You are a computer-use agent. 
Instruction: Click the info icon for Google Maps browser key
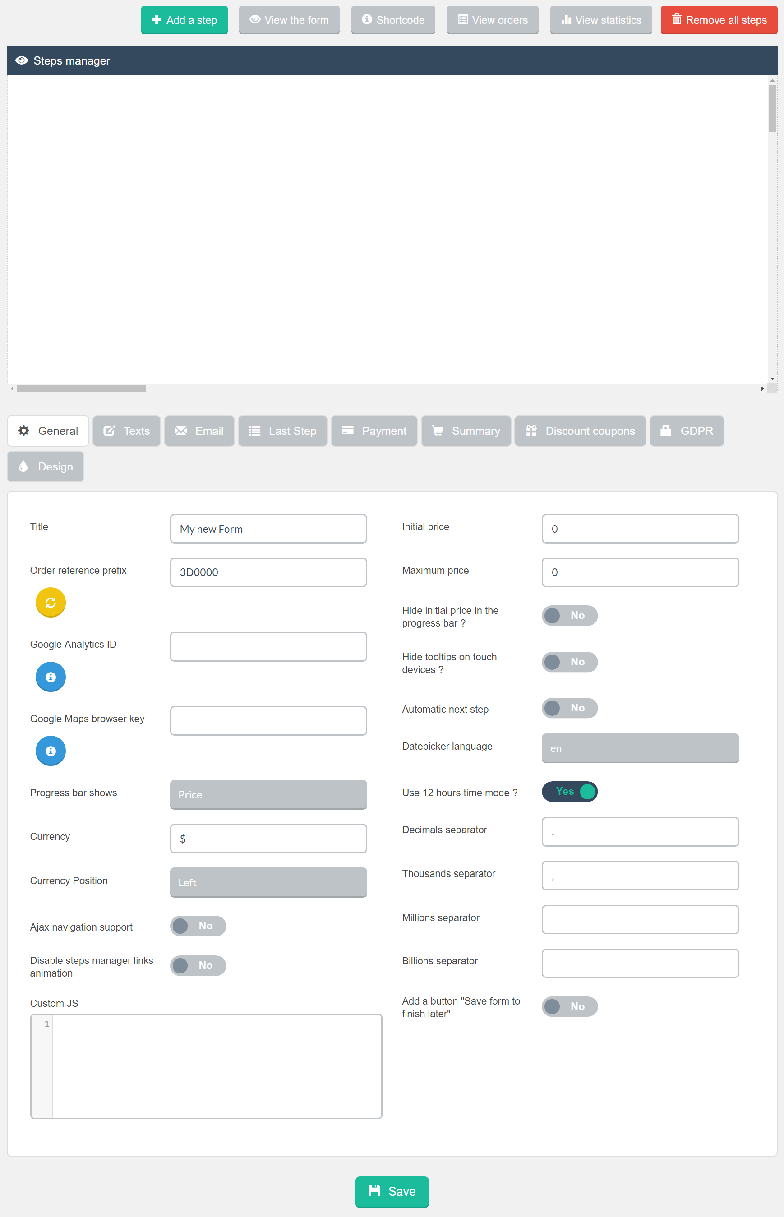(x=50, y=751)
